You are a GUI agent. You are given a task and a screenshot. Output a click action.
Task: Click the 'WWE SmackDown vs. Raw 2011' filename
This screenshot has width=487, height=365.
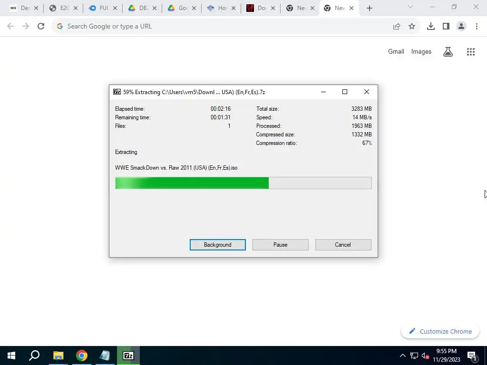[x=176, y=168]
